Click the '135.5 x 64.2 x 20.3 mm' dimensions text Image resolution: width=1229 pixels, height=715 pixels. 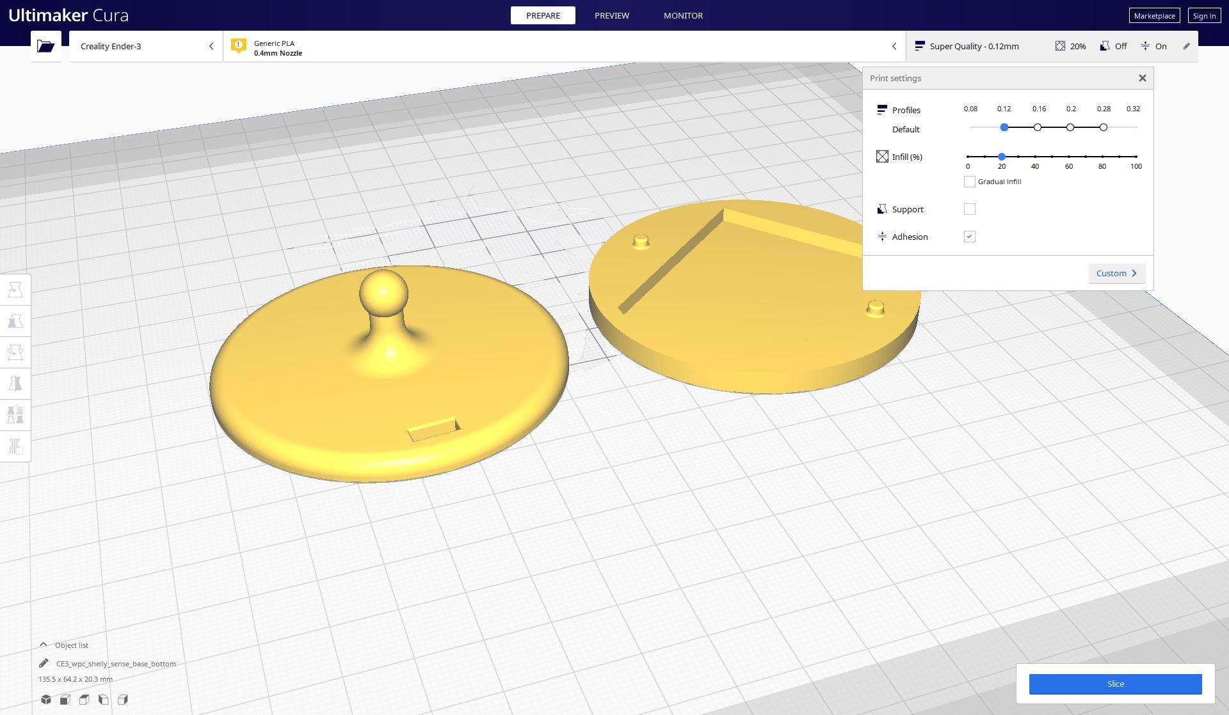point(76,679)
